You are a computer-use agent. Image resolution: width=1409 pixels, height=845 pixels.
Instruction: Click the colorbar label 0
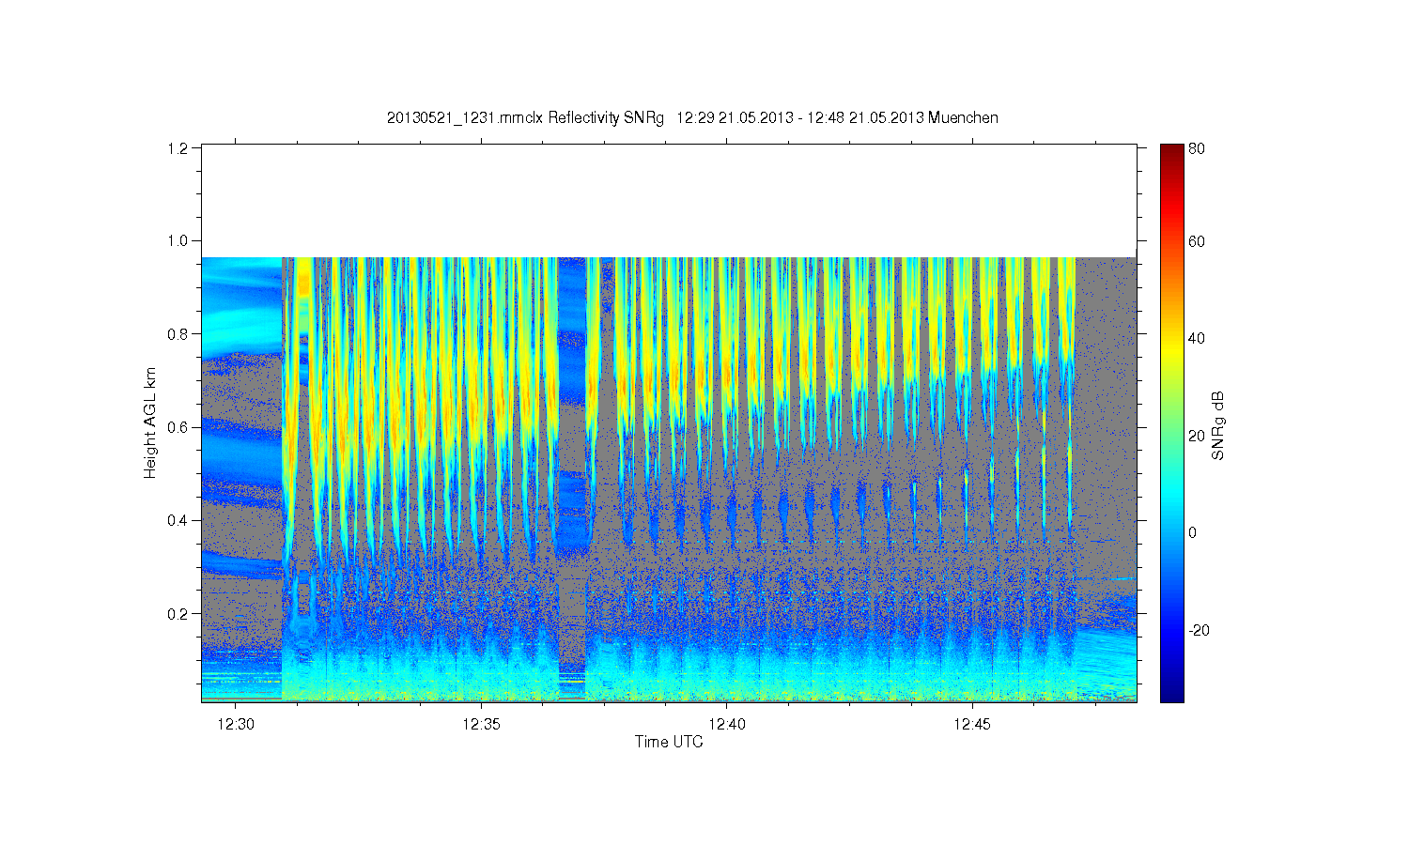1193,533
